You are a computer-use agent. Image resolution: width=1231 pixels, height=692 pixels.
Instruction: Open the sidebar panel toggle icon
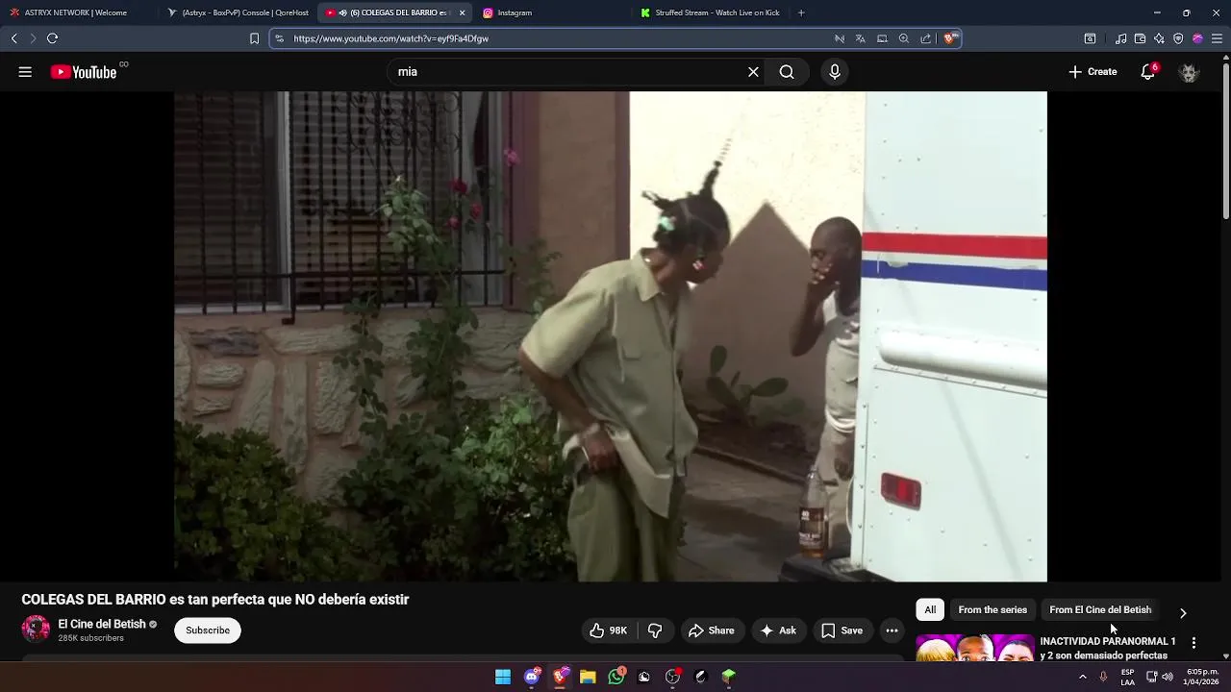pyautogui.click(x=1090, y=38)
